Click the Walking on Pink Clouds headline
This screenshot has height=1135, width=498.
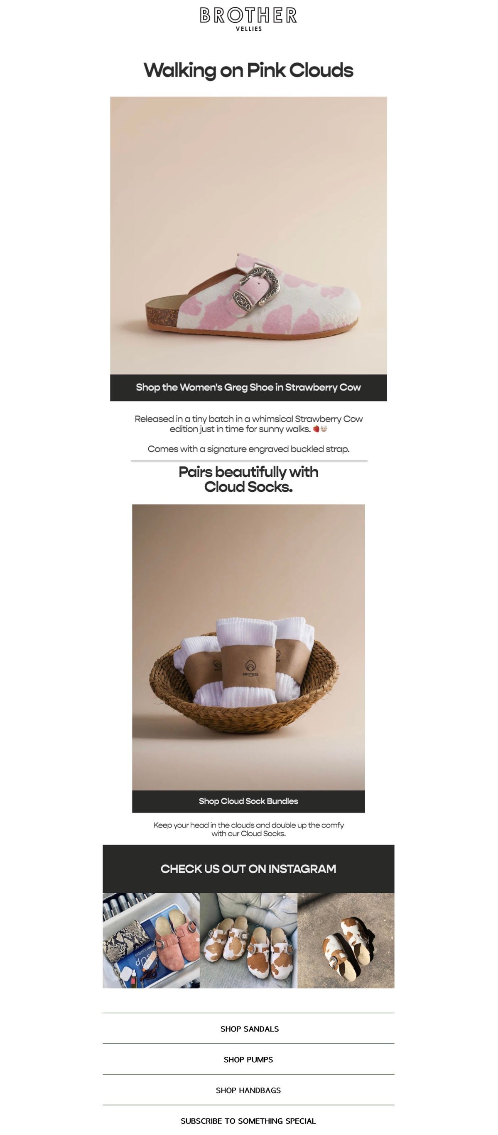[x=248, y=70]
